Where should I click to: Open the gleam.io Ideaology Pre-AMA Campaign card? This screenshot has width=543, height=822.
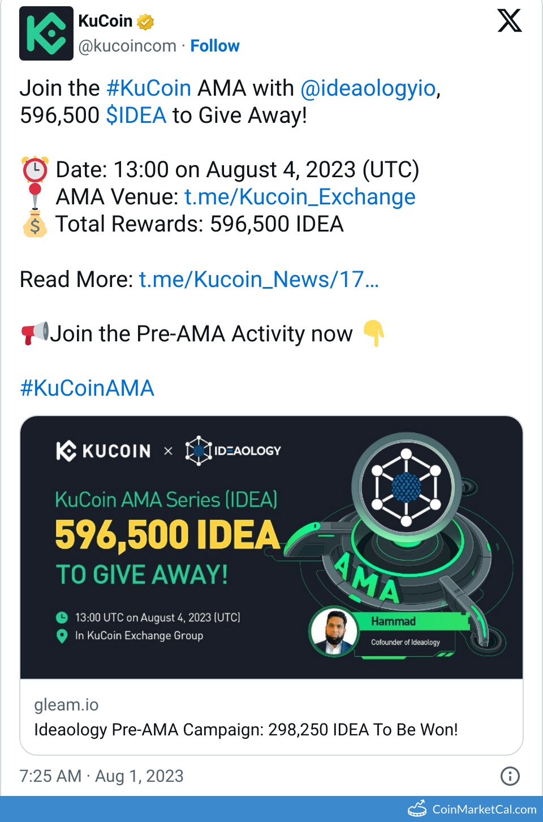pos(271,717)
